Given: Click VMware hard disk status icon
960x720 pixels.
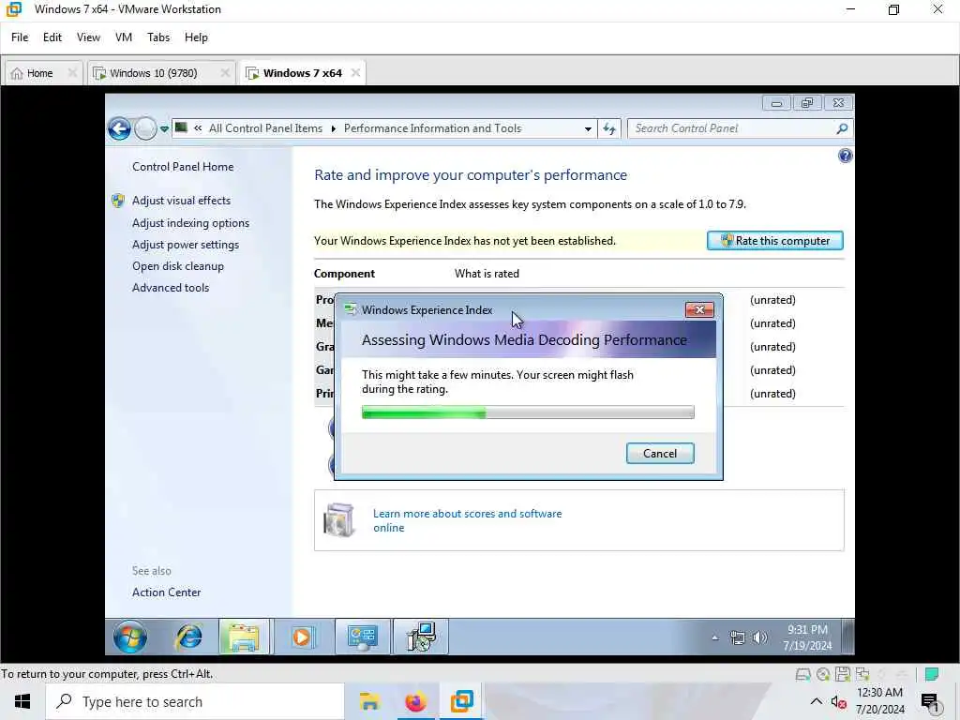Looking at the screenshot, I should pyautogui.click(x=802, y=674).
